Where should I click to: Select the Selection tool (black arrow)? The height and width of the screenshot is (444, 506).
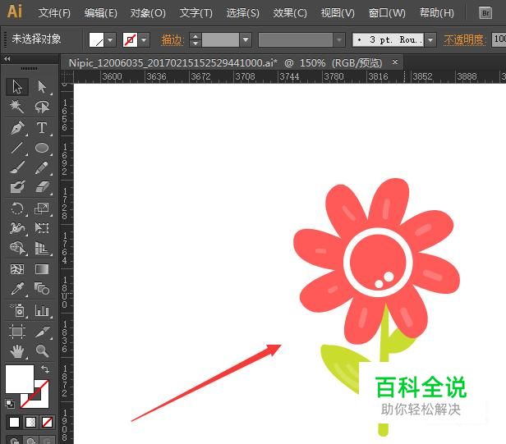click(x=17, y=87)
